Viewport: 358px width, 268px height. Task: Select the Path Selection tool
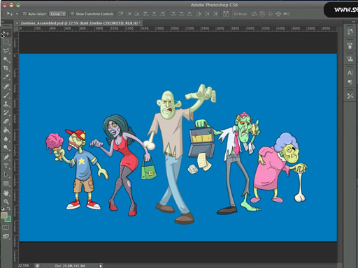(x=6, y=174)
